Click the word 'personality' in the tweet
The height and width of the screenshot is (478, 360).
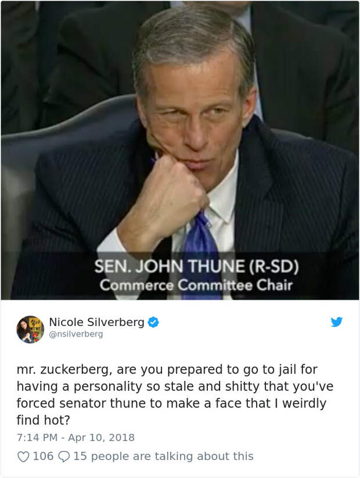click(108, 387)
